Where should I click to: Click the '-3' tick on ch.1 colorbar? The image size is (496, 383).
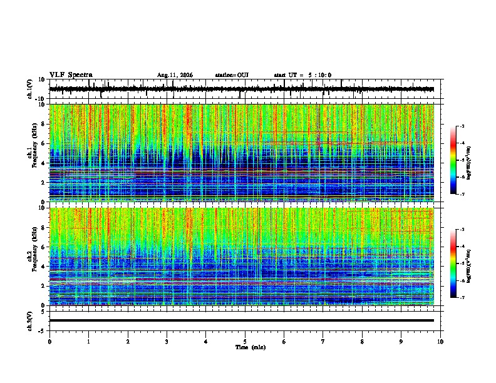pyautogui.click(x=462, y=126)
